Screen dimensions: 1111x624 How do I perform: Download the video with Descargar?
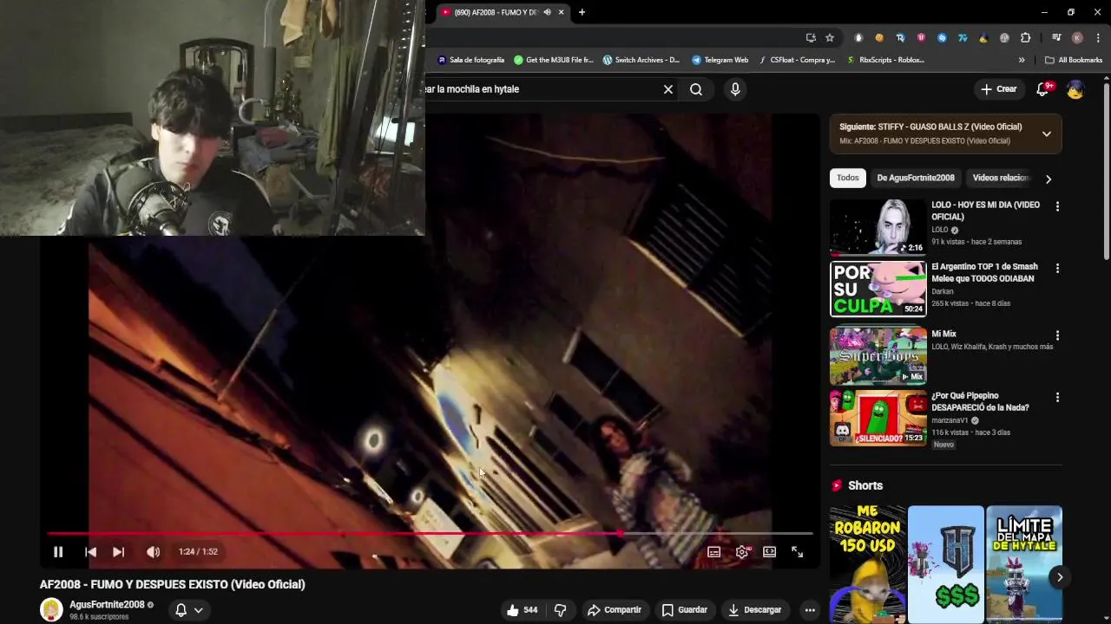tap(754, 609)
